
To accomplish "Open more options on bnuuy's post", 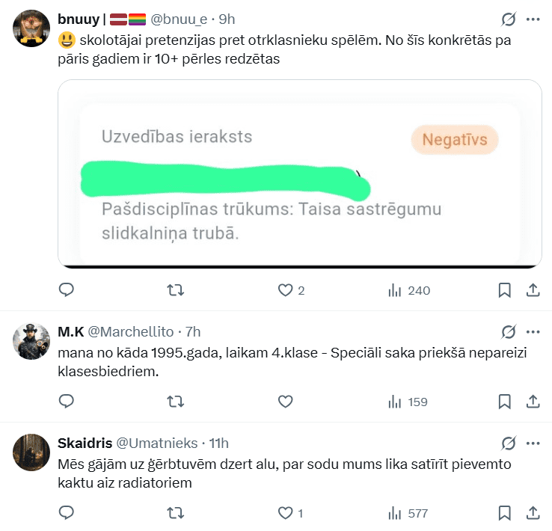I will click(x=533, y=19).
